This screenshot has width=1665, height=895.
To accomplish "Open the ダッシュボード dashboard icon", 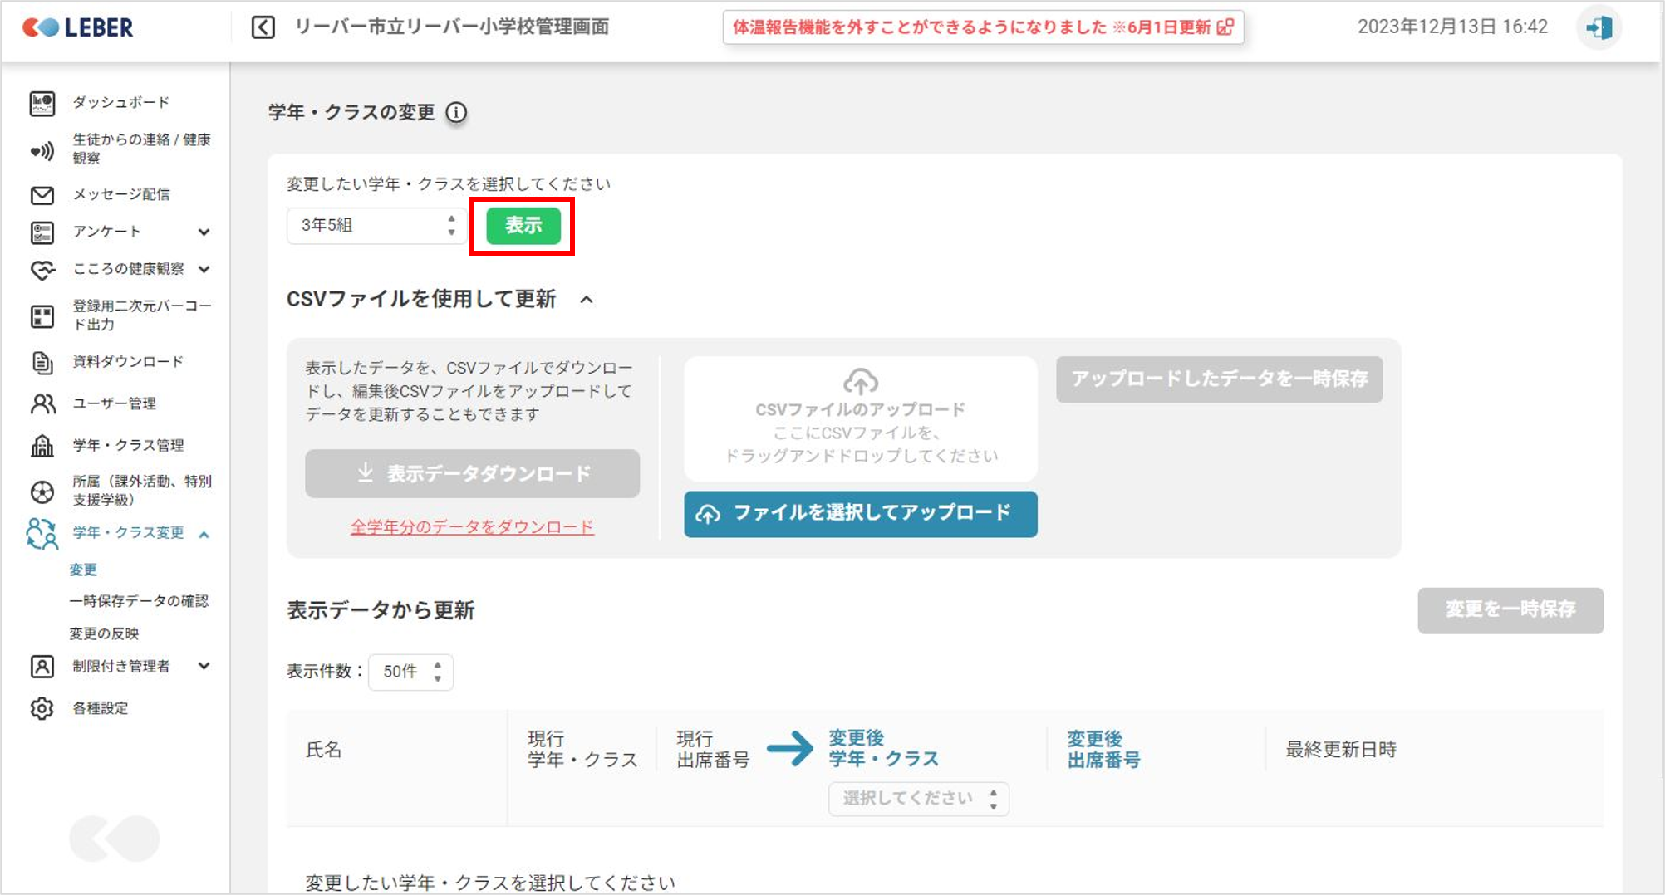I will click(x=42, y=103).
